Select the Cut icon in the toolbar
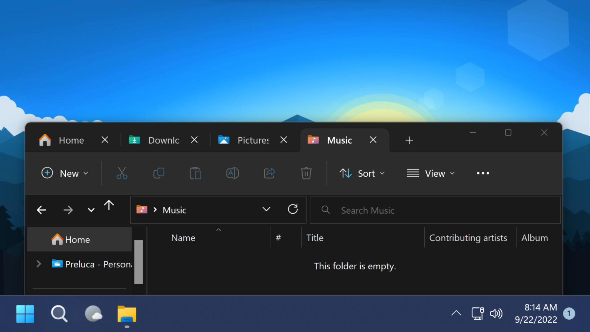The height and width of the screenshot is (332, 590). pyautogui.click(x=122, y=173)
